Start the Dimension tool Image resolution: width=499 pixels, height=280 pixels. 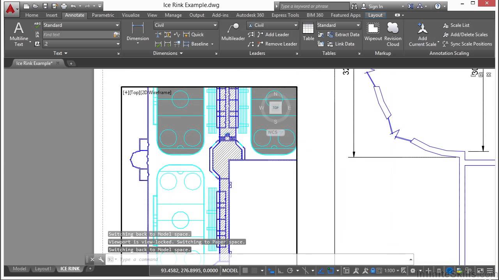[x=138, y=33]
